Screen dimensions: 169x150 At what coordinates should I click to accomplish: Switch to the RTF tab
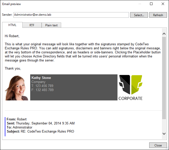[32, 25]
